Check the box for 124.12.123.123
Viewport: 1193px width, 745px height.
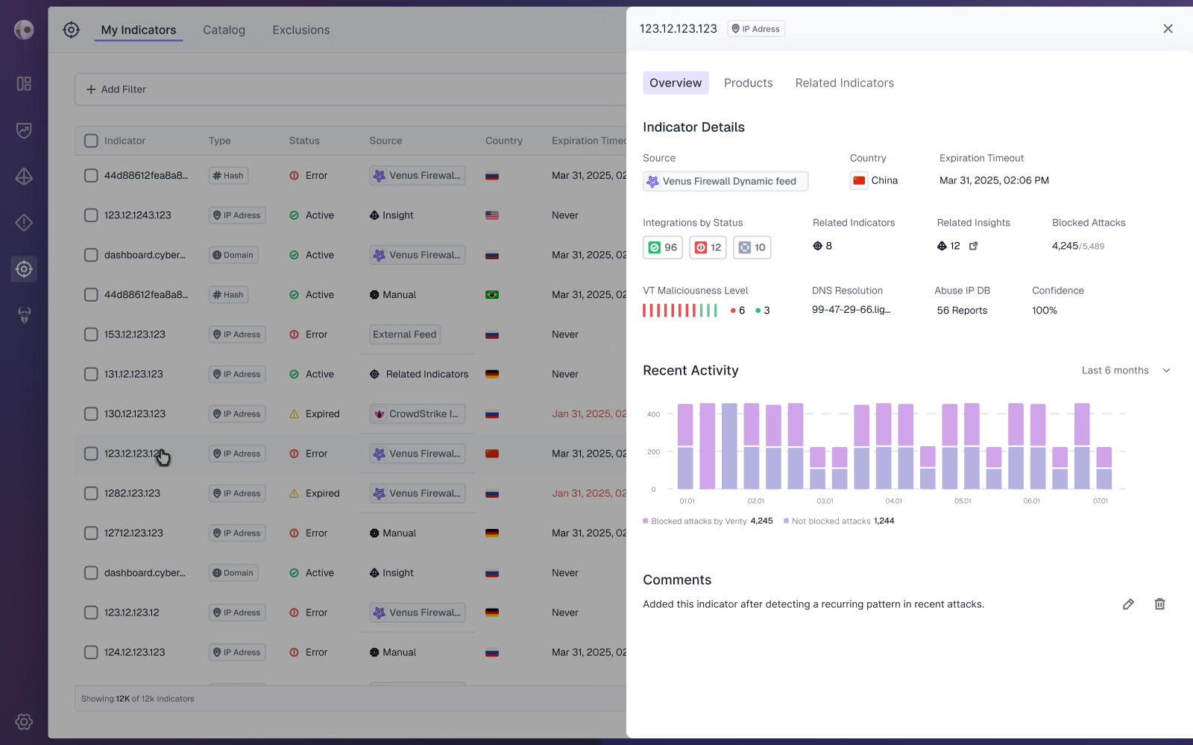(x=91, y=652)
